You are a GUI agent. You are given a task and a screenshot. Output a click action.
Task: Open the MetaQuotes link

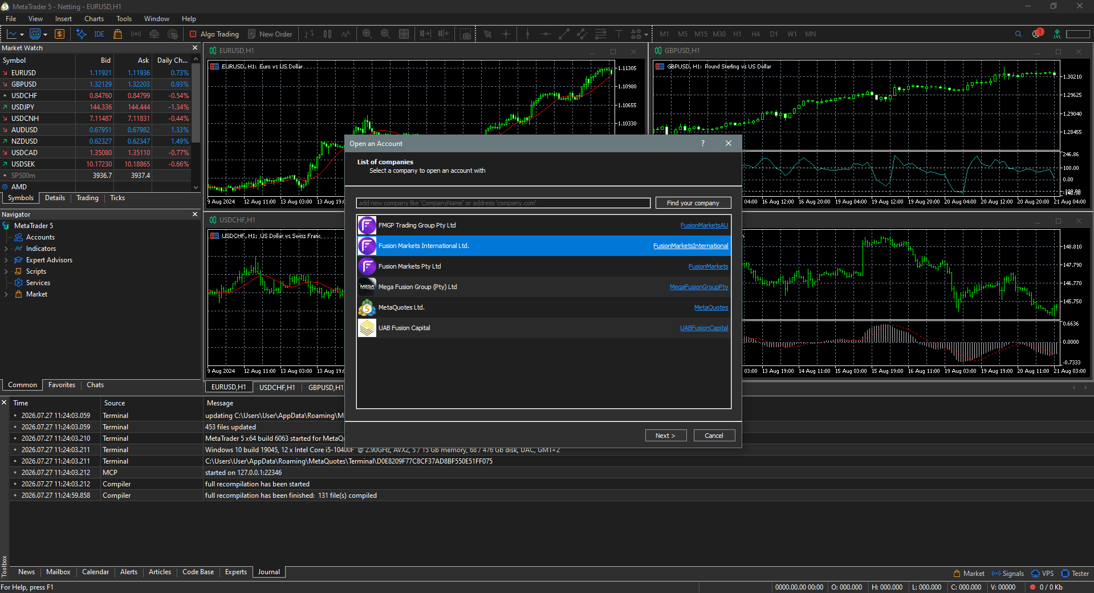point(711,307)
